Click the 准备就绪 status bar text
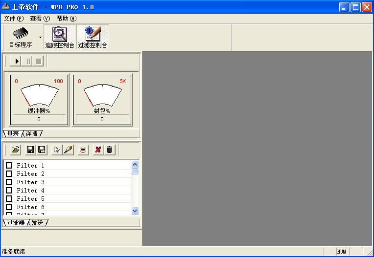This screenshot has height=257, width=374. pyautogui.click(x=14, y=252)
